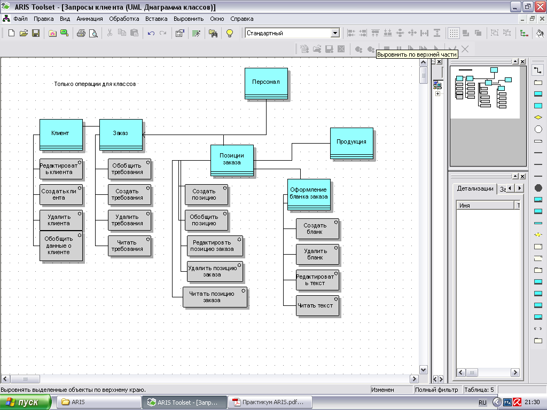Image resolution: width=547 pixels, height=410 pixels.
Task: Click the Полный фильтр status bar entry
Action: (436, 390)
